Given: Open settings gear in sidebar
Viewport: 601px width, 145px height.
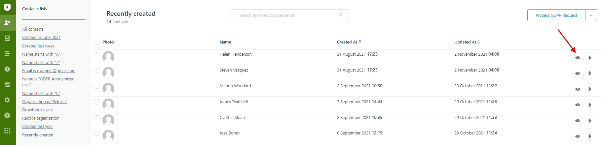Looking at the screenshot, I should click(7, 100).
